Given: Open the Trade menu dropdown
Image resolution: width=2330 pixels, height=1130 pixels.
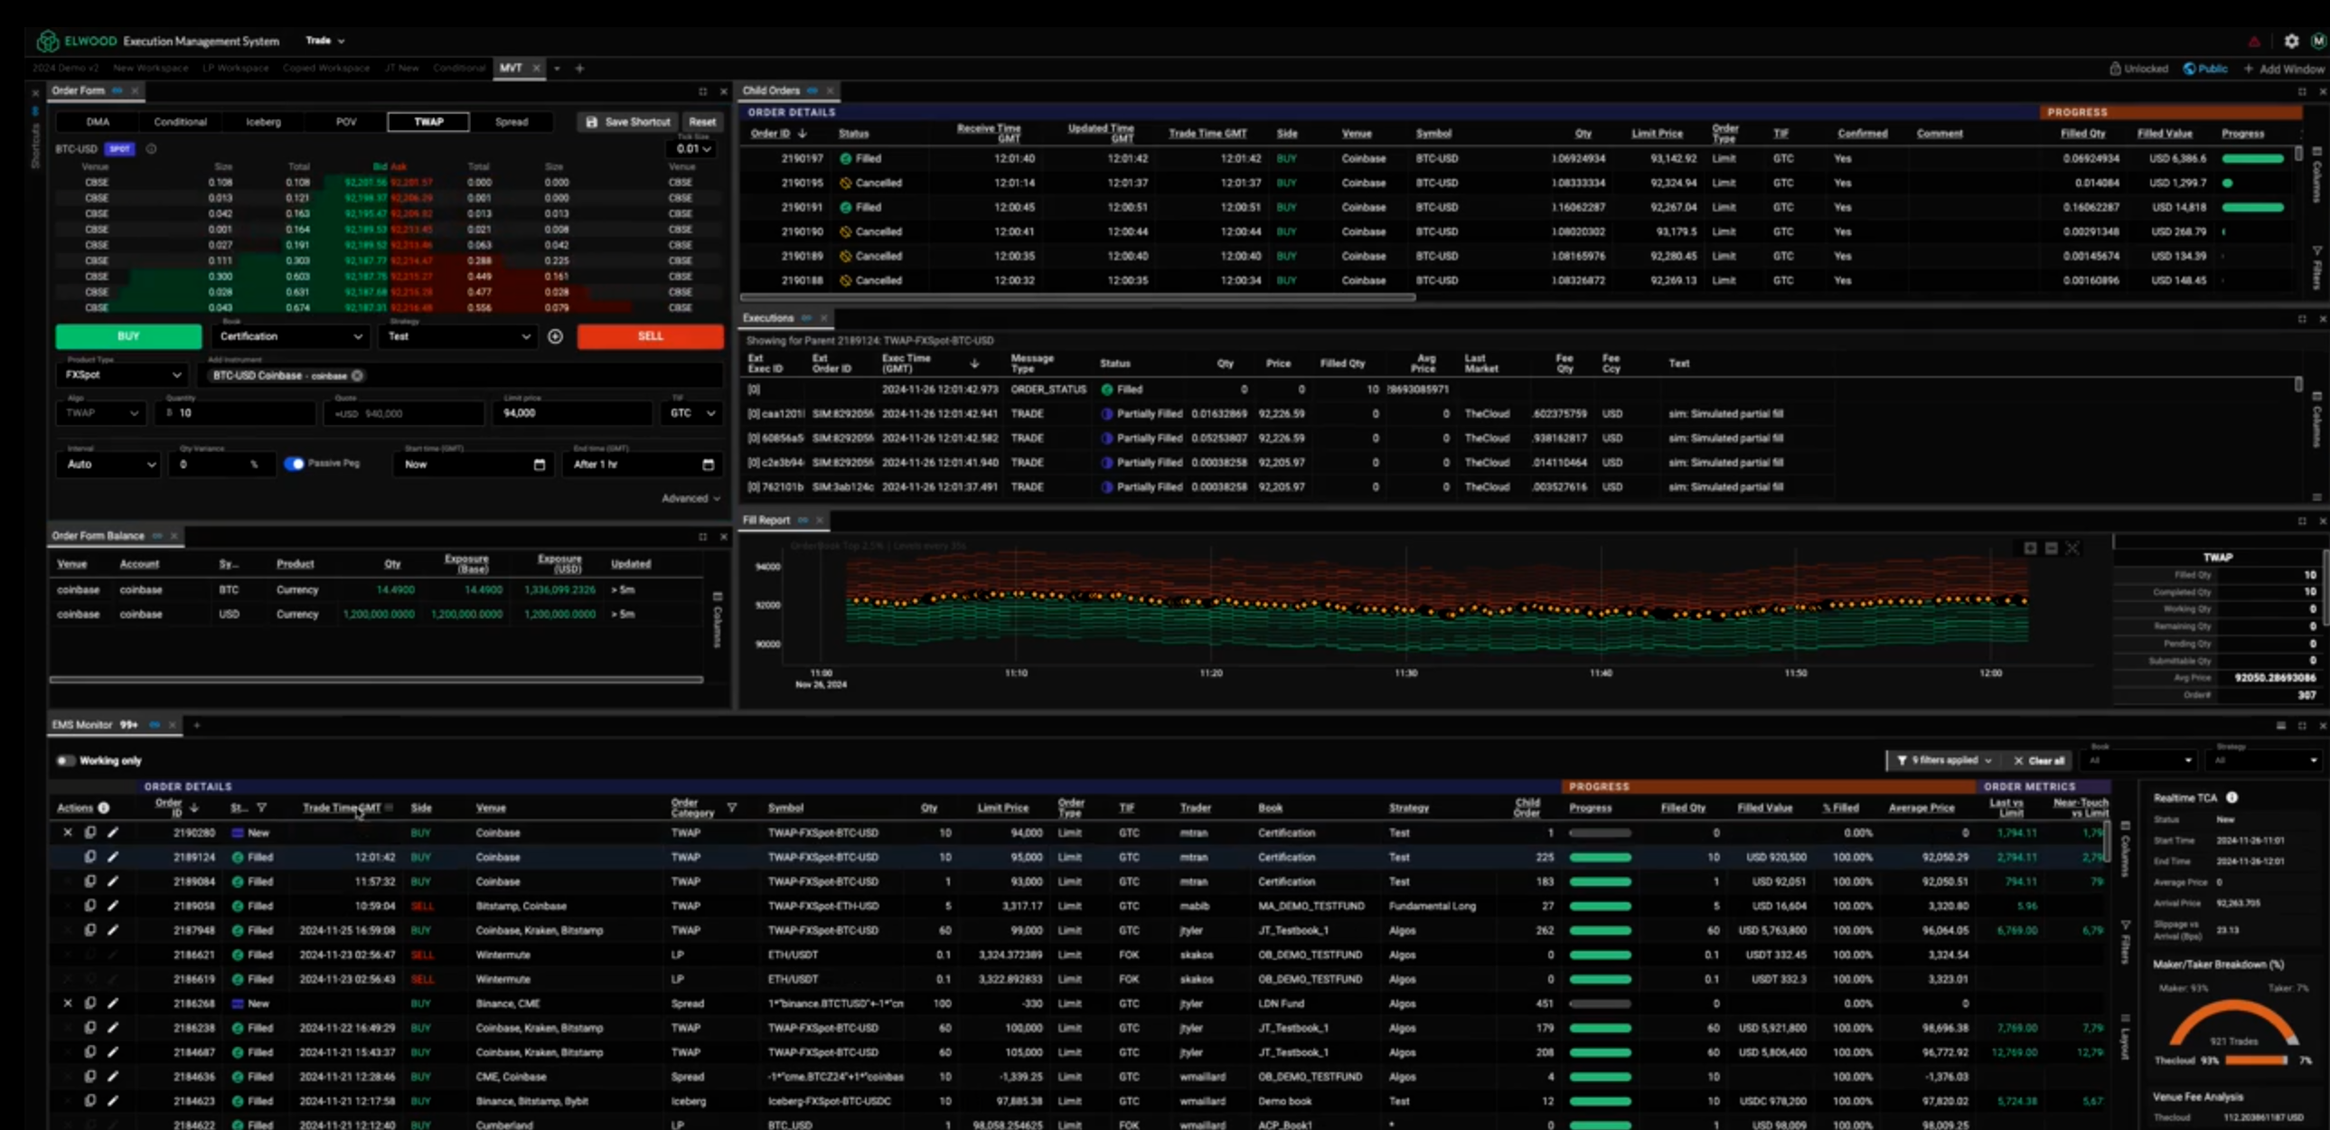Looking at the screenshot, I should [x=324, y=41].
